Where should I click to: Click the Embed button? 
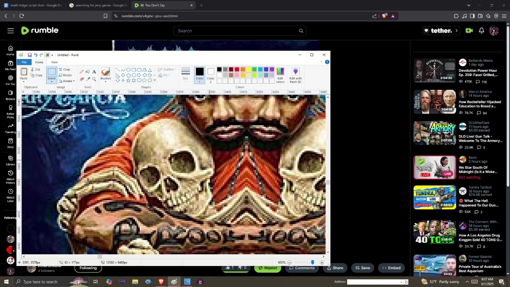click(x=390, y=268)
